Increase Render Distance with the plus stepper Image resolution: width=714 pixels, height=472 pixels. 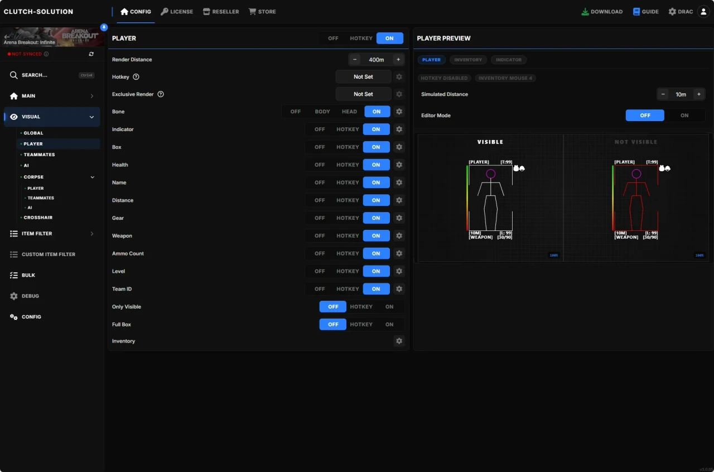tap(398, 59)
